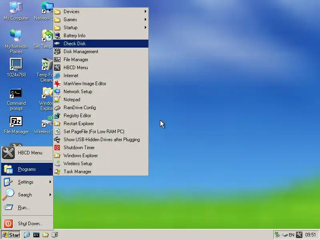Choose Restart Explorer menu entry
320x240 pixels.
(101, 124)
